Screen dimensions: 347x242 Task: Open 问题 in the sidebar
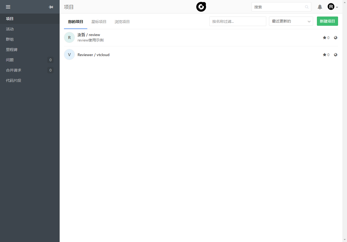coord(30,60)
